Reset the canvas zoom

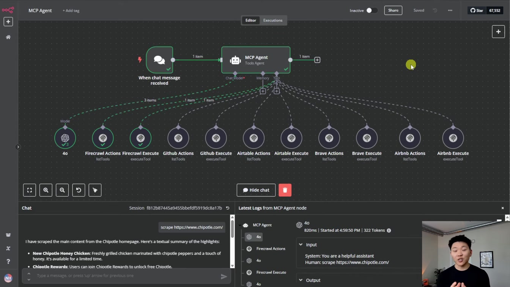[79, 190]
